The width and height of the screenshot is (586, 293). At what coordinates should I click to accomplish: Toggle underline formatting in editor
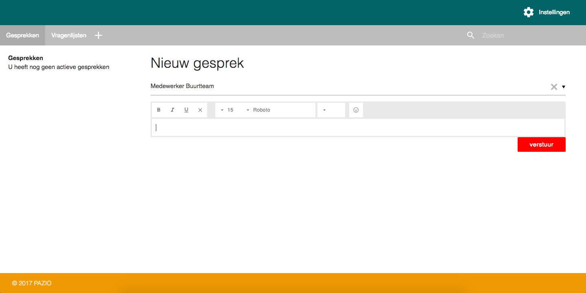tap(186, 110)
